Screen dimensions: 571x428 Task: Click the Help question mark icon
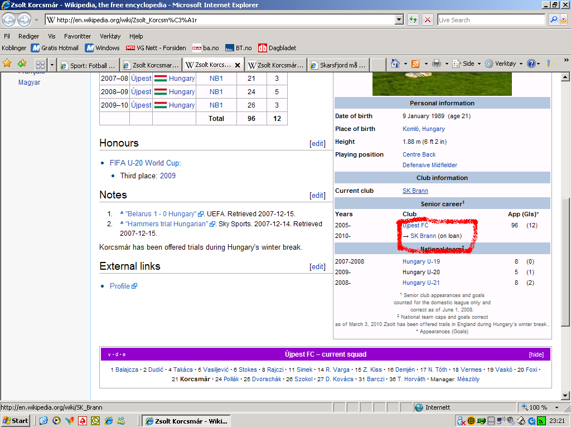(x=531, y=64)
